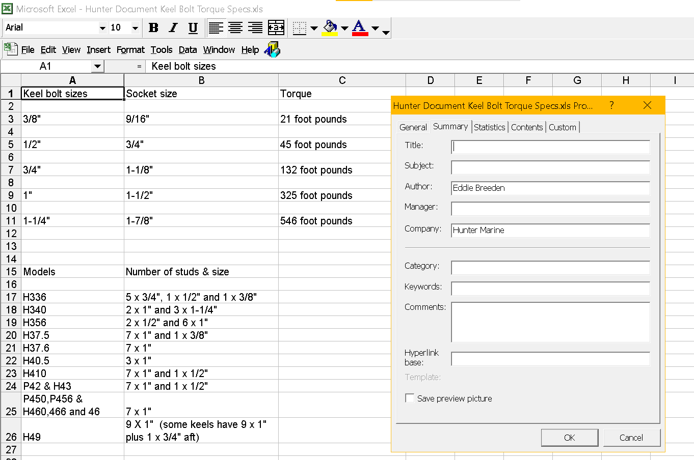Align cell text to the left

(x=216, y=28)
